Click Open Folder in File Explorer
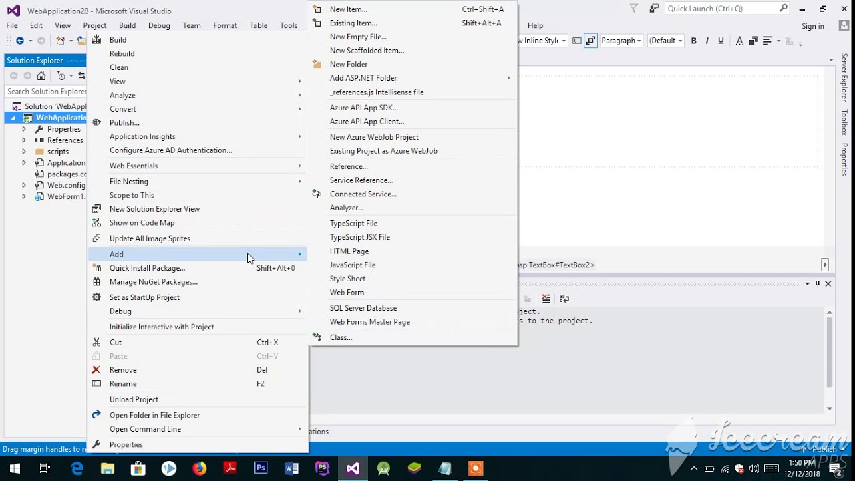This screenshot has width=855, height=481. click(x=198, y=415)
